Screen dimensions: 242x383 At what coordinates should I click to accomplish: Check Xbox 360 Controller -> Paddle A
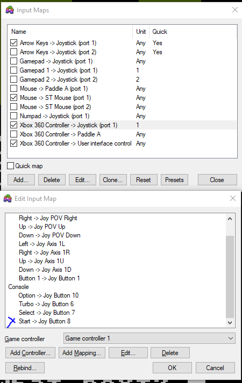click(x=13, y=134)
